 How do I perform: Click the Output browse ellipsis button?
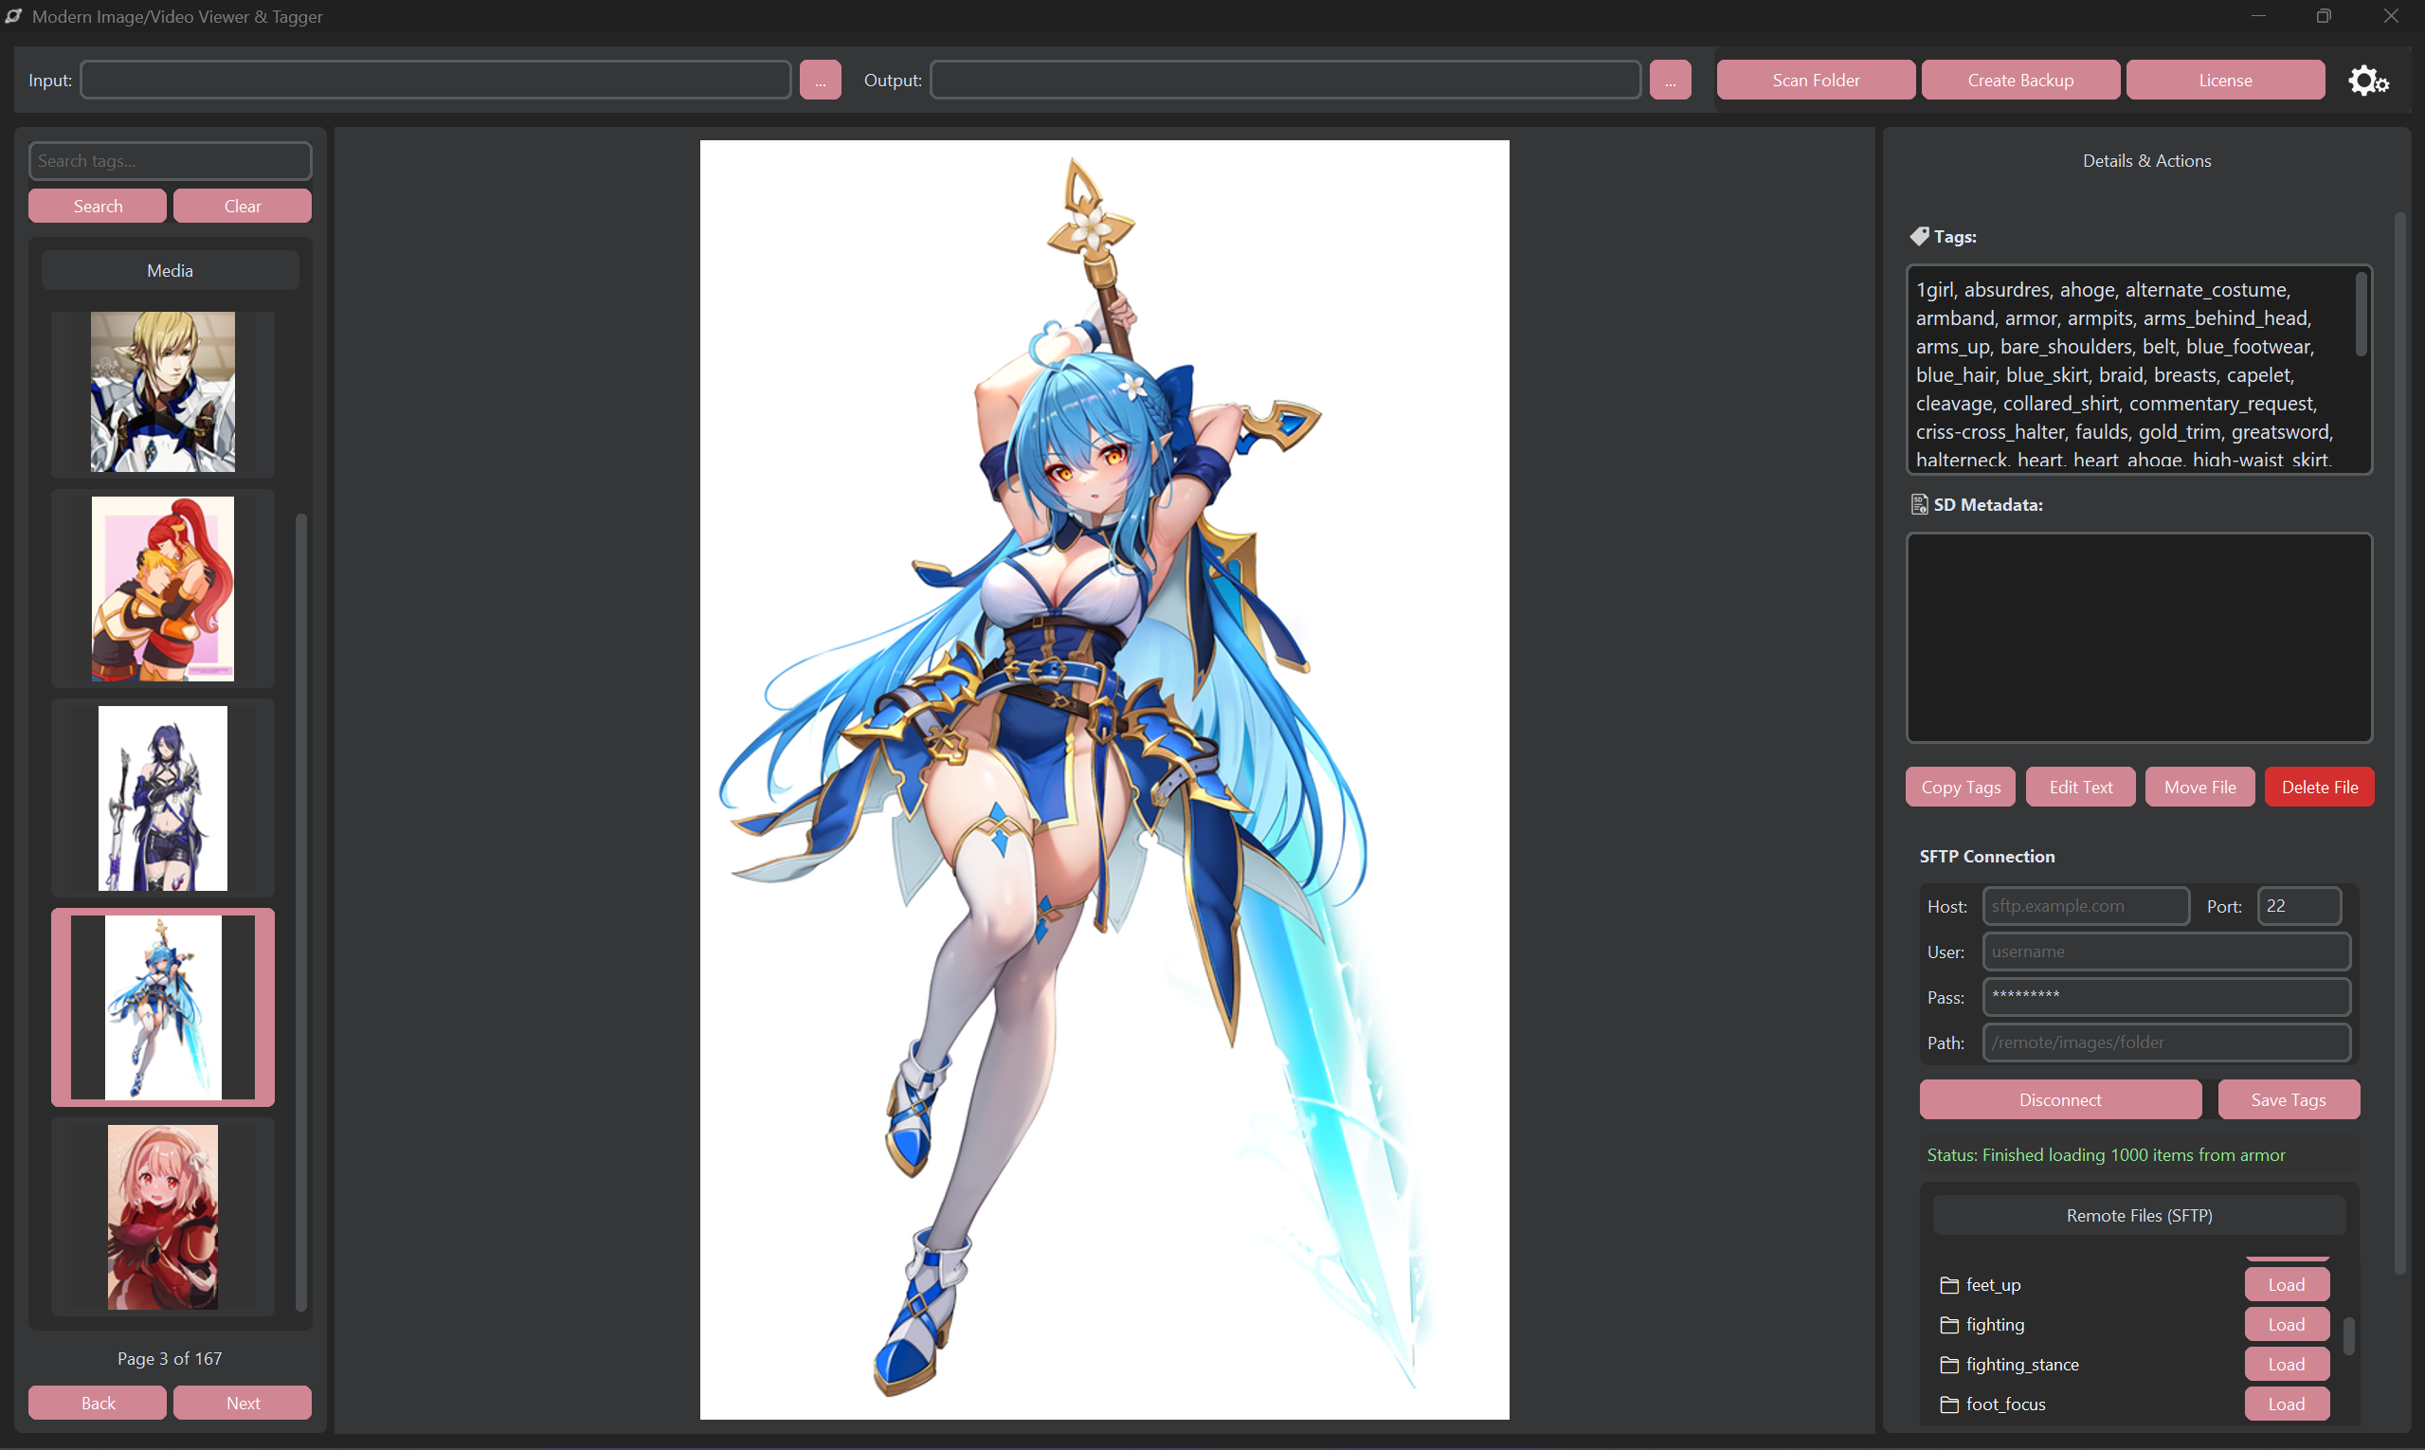click(x=1670, y=81)
